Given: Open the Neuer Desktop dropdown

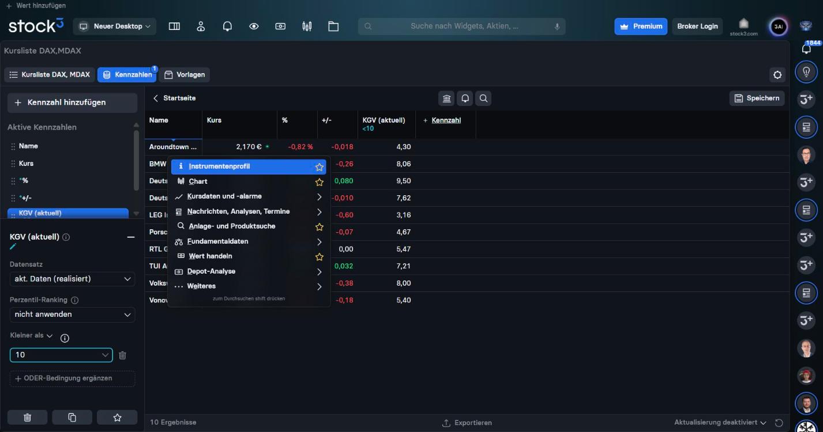Looking at the screenshot, I should pos(115,26).
